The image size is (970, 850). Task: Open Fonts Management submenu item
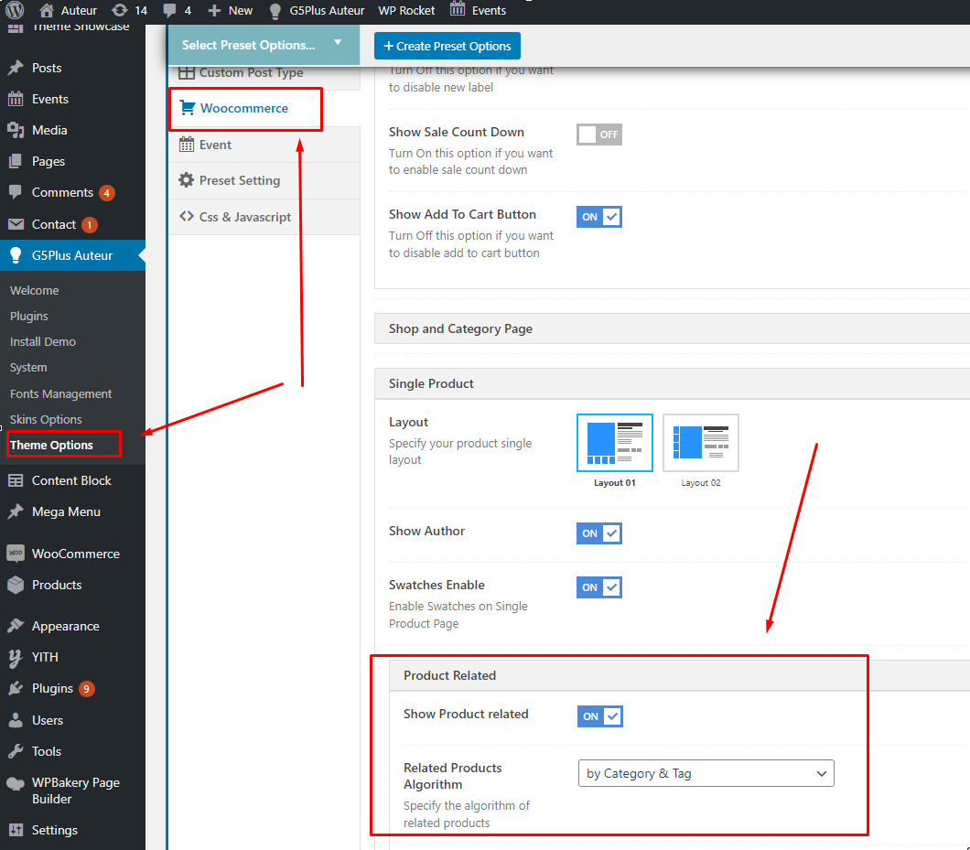[x=60, y=393]
